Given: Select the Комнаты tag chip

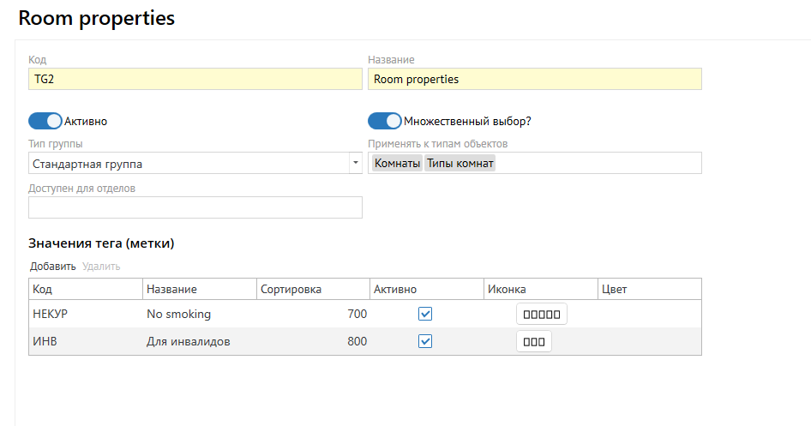Looking at the screenshot, I should tap(397, 163).
